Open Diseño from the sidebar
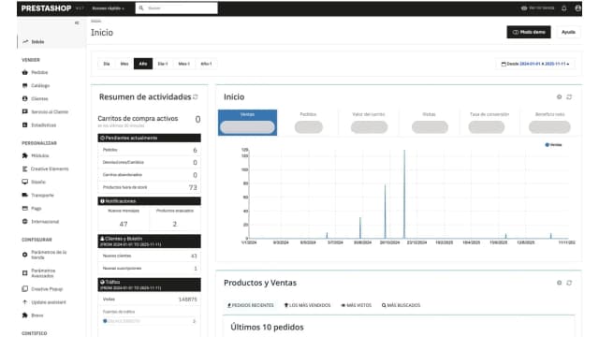 pyautogui.click(x=34, y=182)
